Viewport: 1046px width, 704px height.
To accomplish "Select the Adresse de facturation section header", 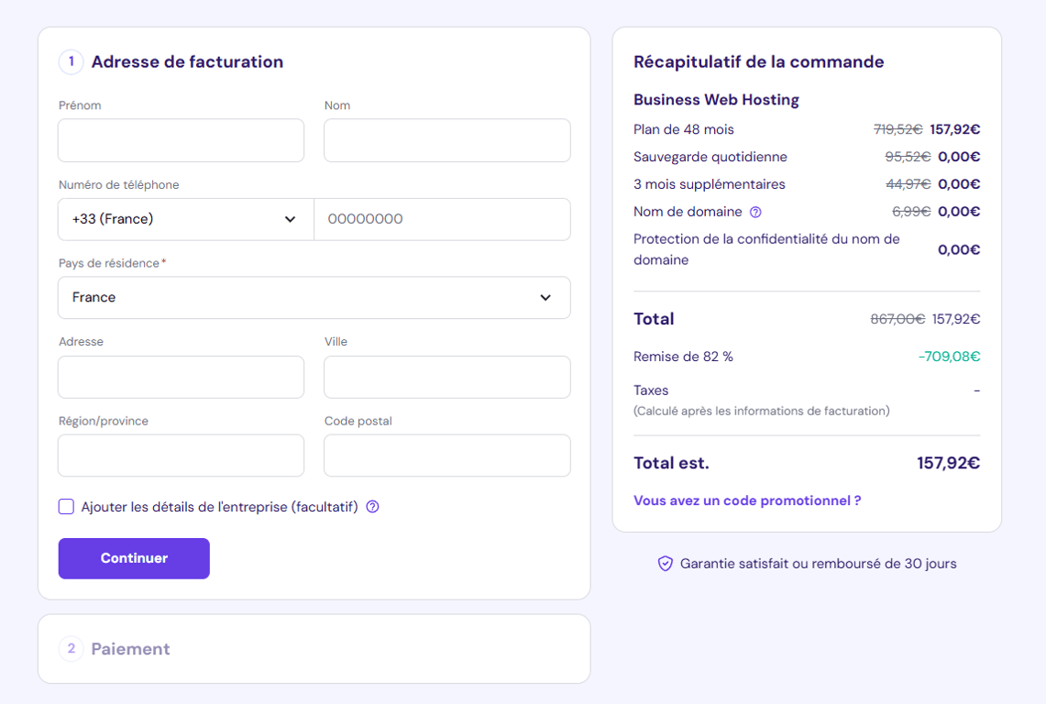I will (186, 61).
